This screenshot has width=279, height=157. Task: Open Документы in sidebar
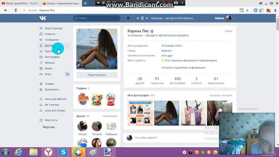52,89
